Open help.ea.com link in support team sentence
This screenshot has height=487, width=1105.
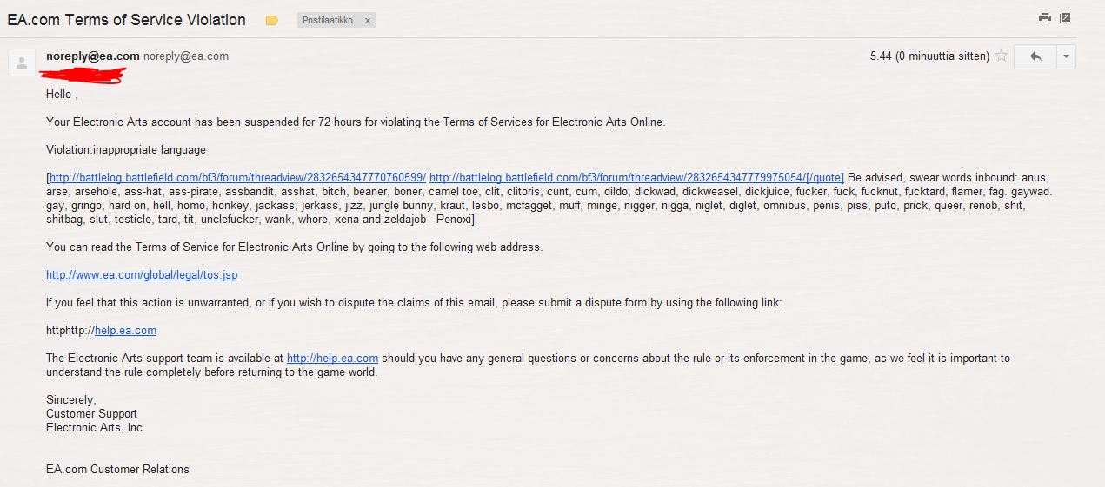coord(332,358)
